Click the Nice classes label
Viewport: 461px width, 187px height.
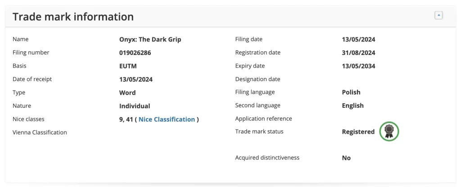28,119
